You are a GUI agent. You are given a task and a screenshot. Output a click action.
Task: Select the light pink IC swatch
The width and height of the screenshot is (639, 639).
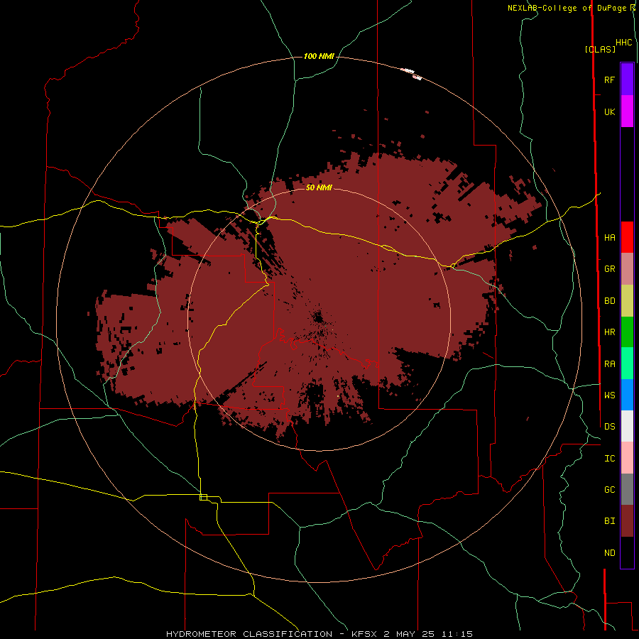[627, 458]
